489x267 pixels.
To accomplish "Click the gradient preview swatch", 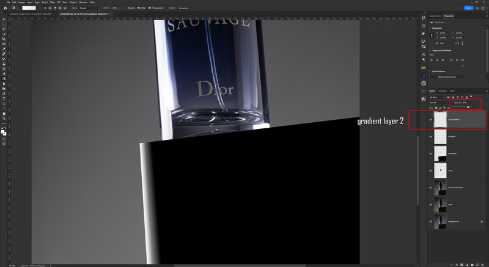I will coord(29,8).
